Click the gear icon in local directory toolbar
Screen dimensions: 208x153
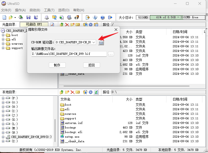pyautogui.click(x=91, y=92)
